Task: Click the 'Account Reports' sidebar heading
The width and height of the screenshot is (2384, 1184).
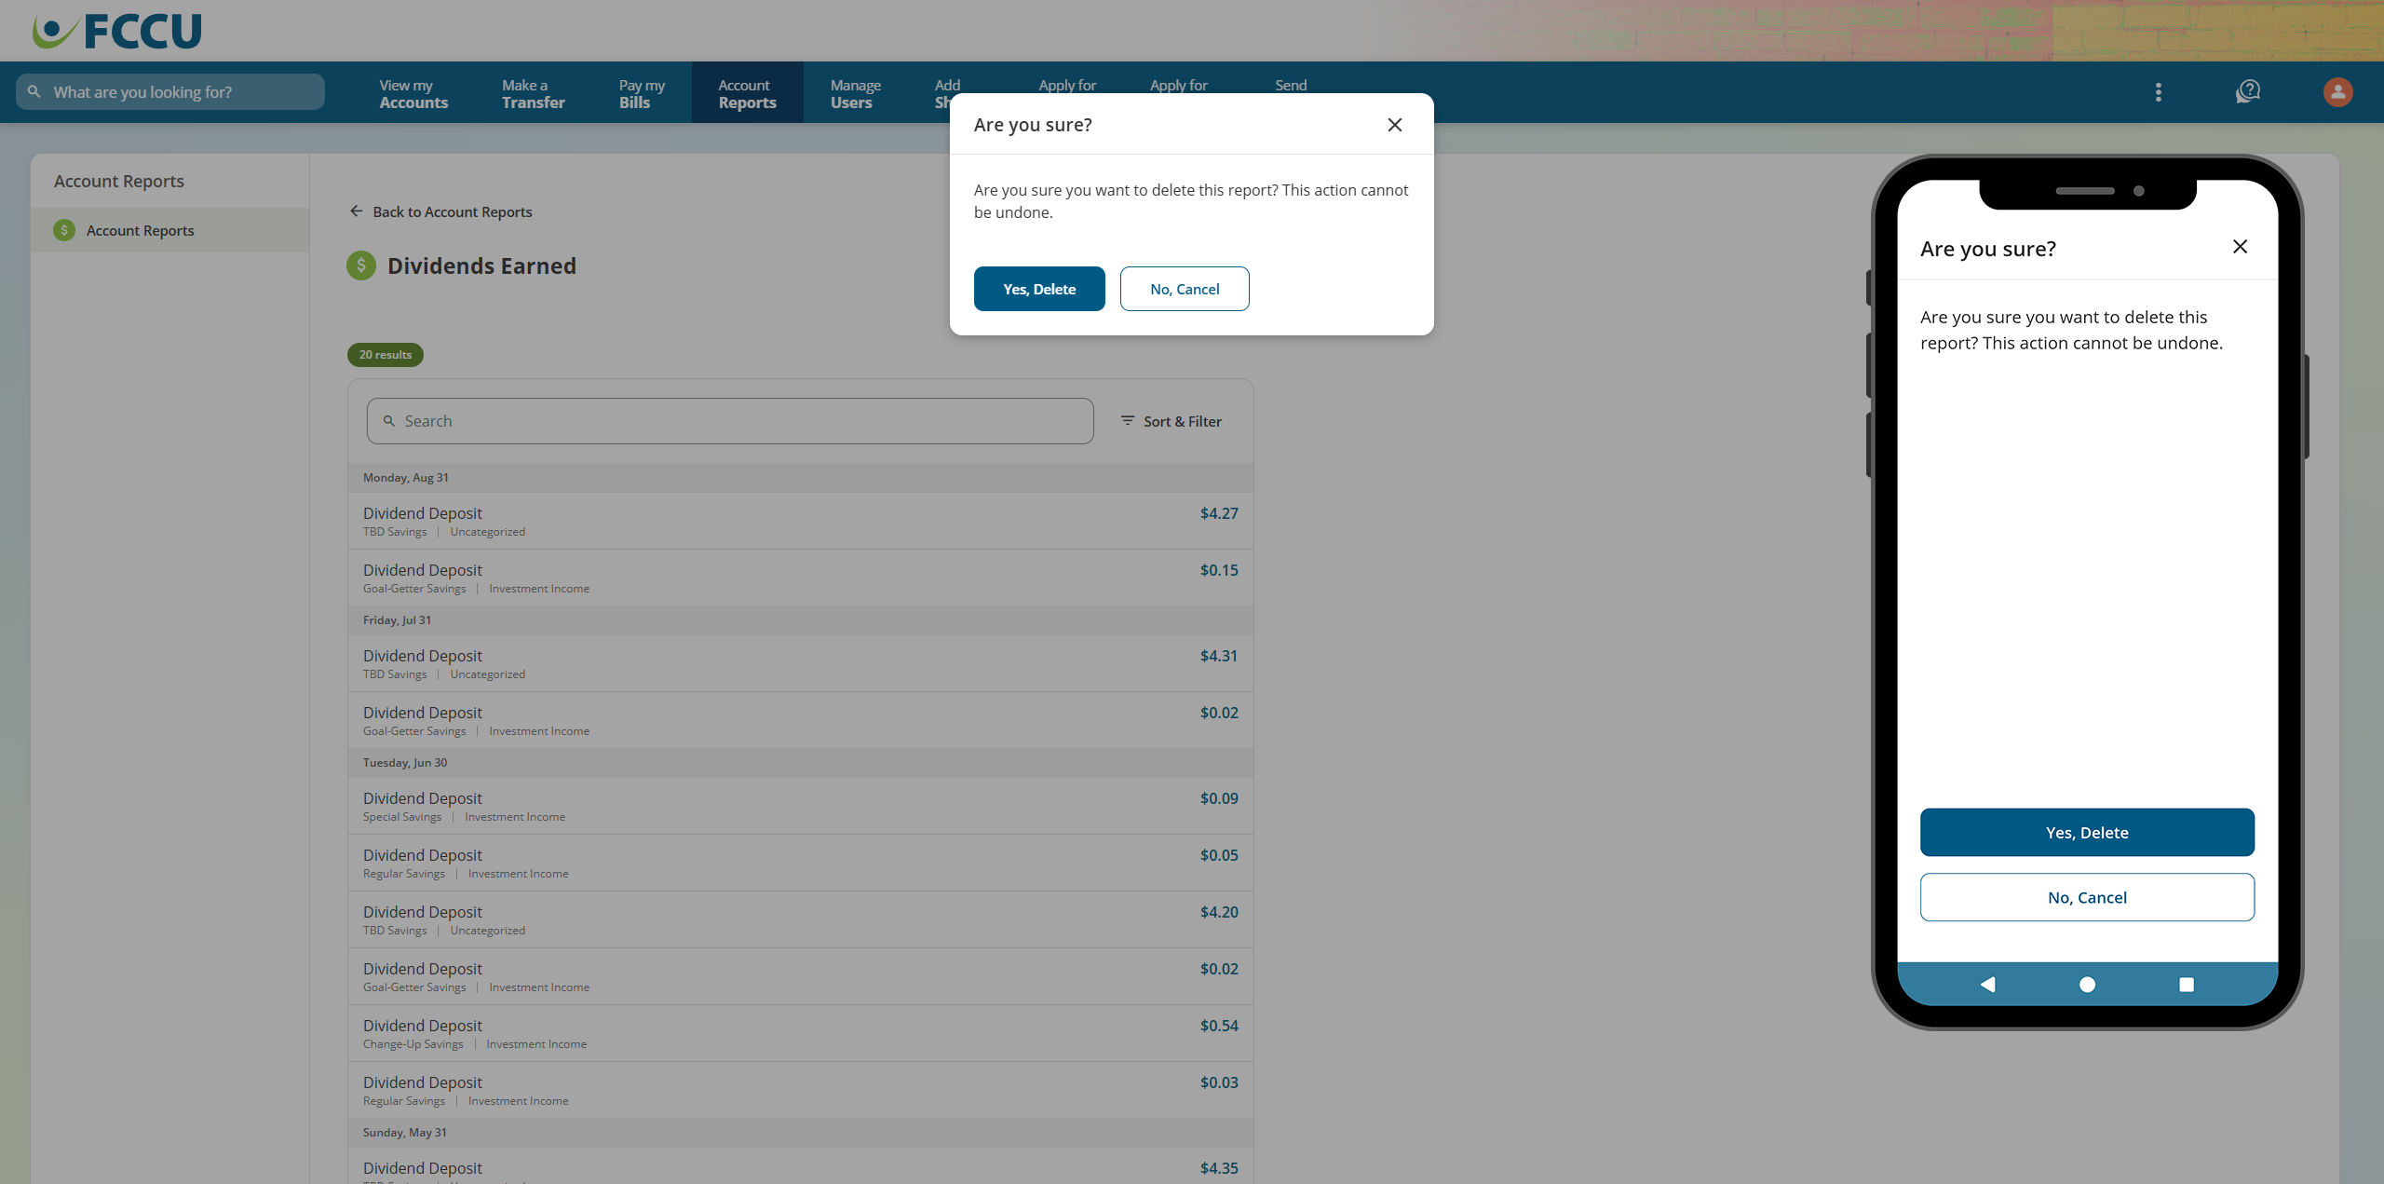Action: pyautogui.click(x=119, y=182)
